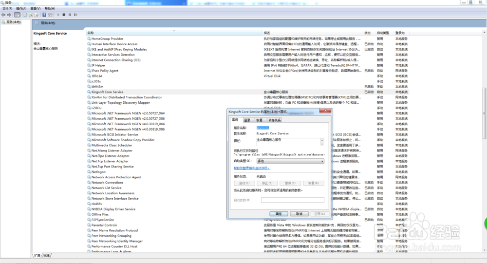The height and width of the screenshot is (264, 487).
Task: Switch to the 标准 view tab at bottom
Action: click(47, 255)
